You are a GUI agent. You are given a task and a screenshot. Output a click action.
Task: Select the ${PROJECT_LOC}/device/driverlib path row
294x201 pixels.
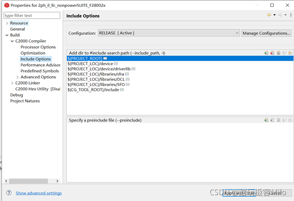tap(180, 69)
